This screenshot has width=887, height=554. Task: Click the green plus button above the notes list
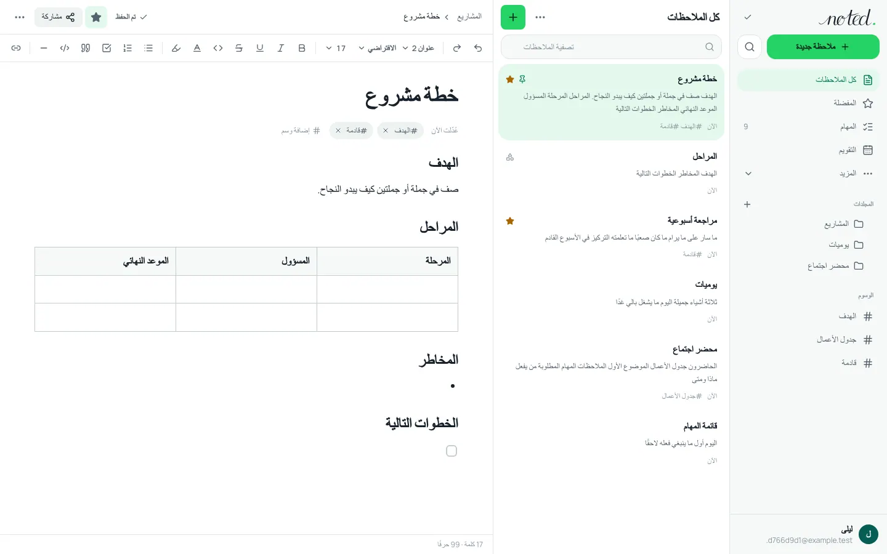click(x=513, y=17)
